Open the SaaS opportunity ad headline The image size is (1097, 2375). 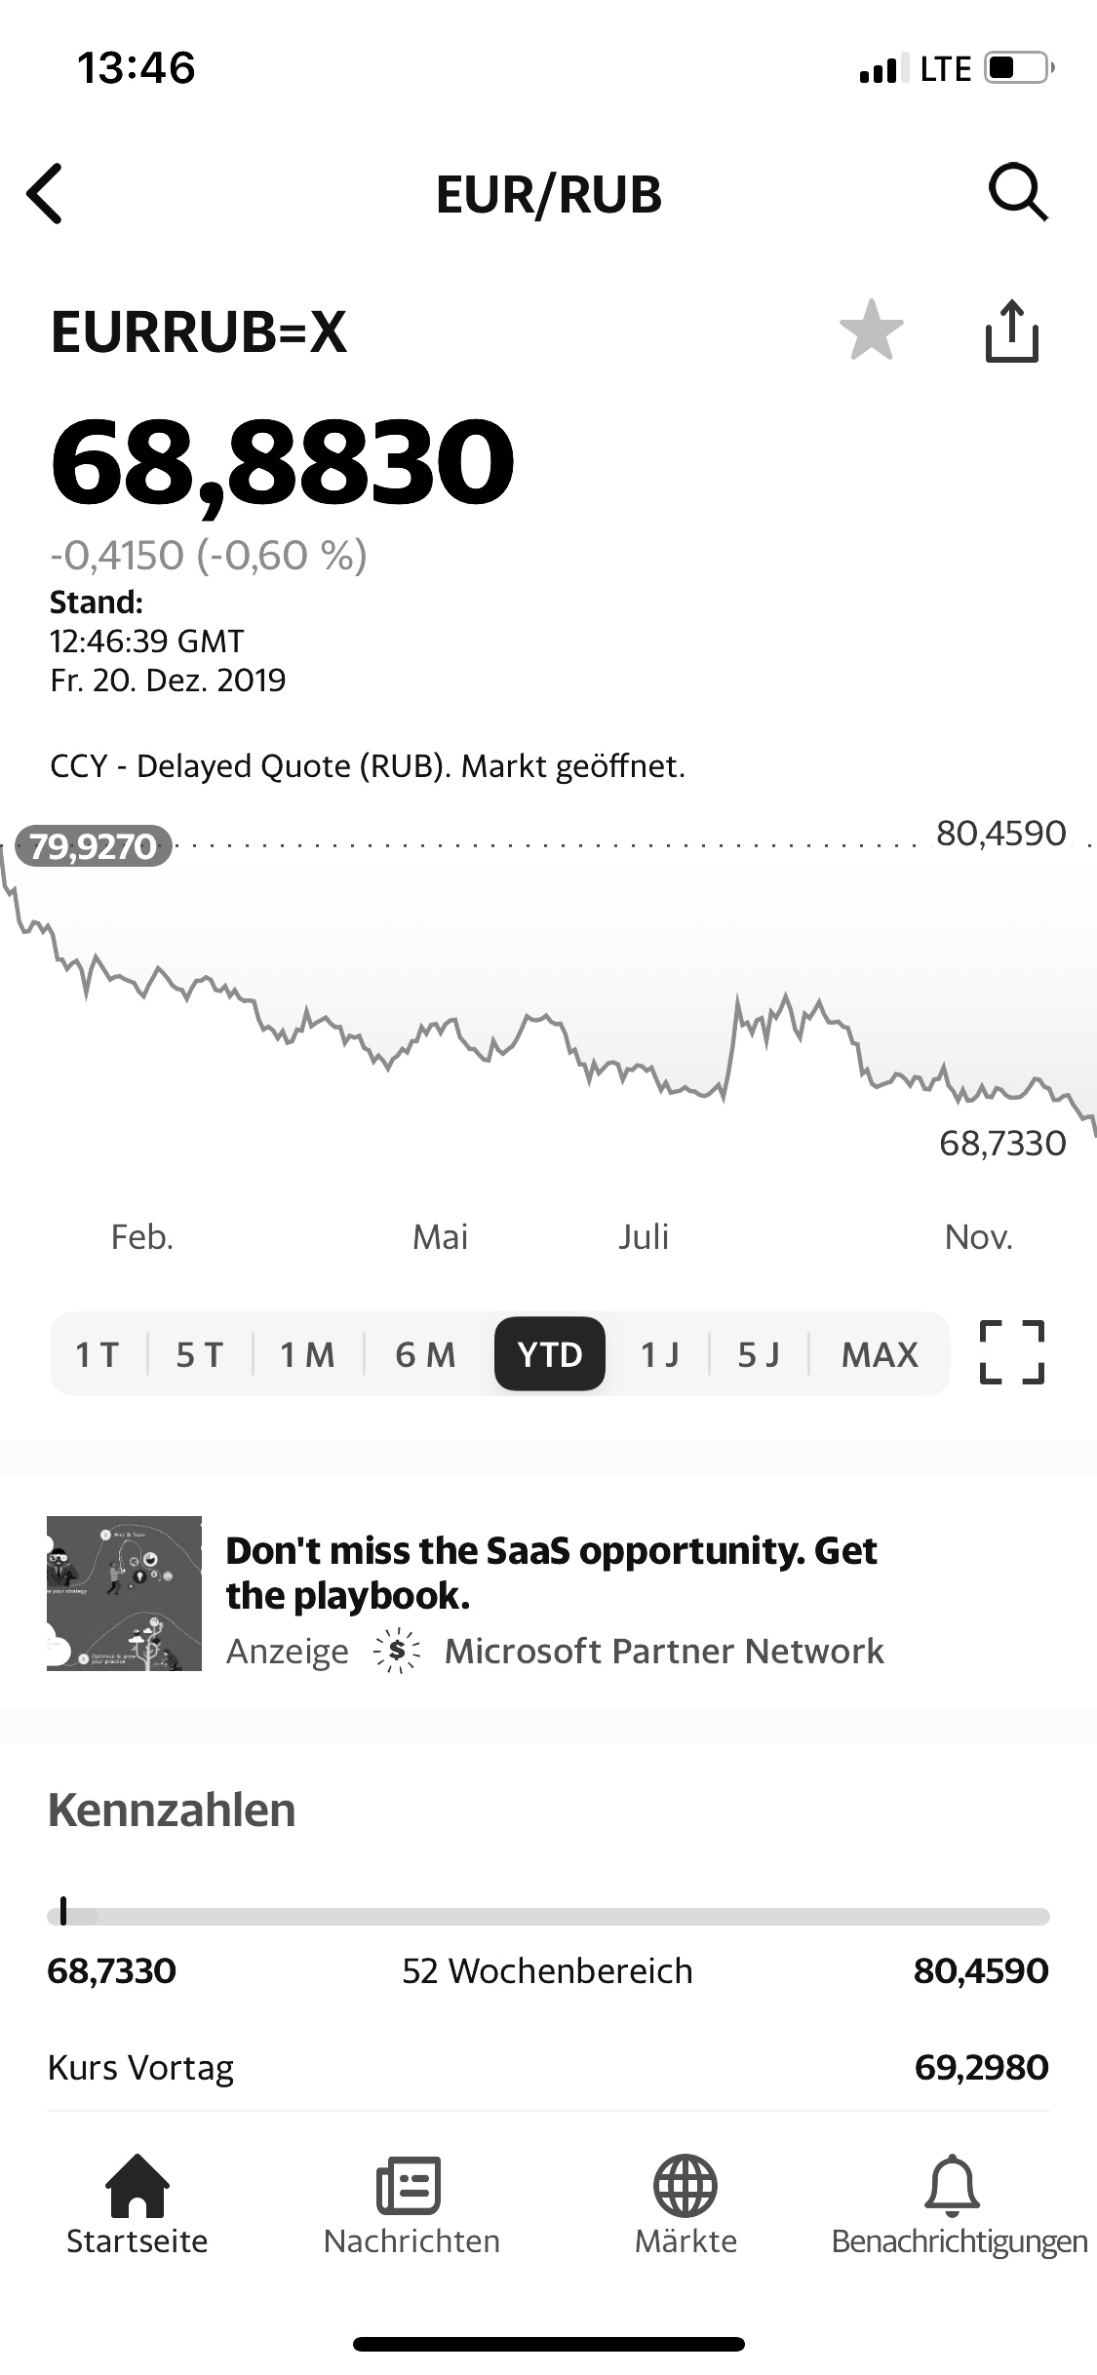tap(551, 1573)
